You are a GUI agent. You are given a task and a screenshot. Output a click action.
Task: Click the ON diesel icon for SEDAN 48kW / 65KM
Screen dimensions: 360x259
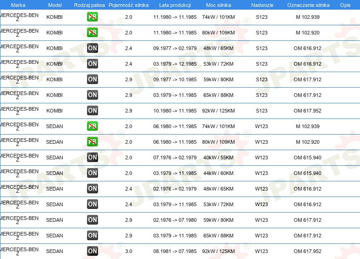(92, 188)
